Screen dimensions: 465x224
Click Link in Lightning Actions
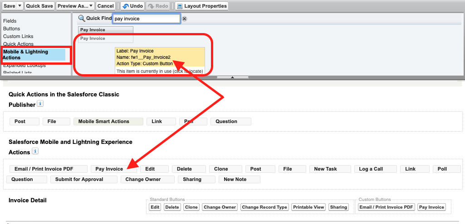tap(415, 169)
